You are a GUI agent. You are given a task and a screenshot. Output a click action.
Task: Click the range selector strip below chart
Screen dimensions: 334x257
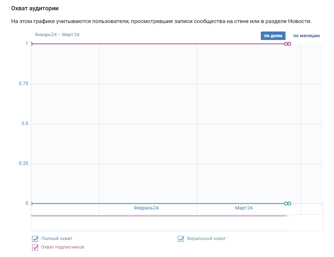coord(177,223)
